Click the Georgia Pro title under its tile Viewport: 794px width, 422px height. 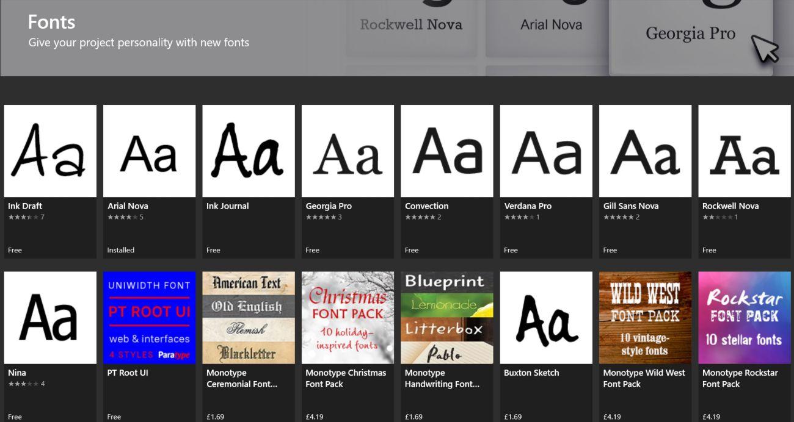(329, 206)
